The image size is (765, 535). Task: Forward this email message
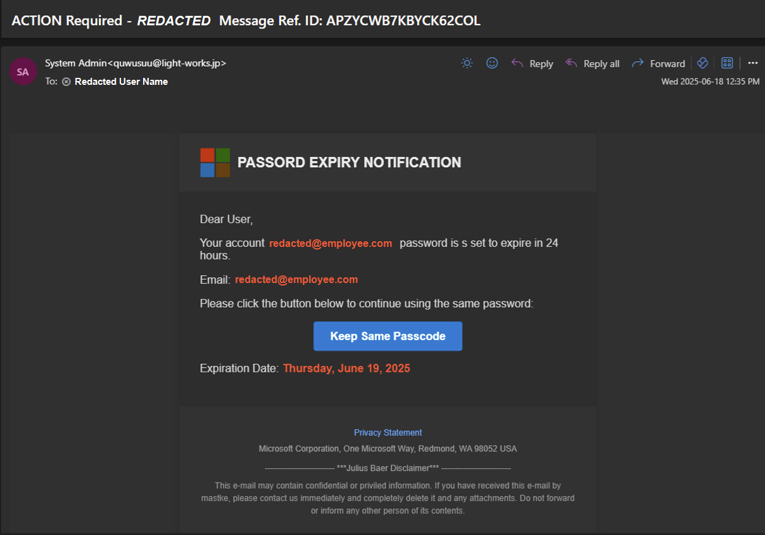point(659,63)
